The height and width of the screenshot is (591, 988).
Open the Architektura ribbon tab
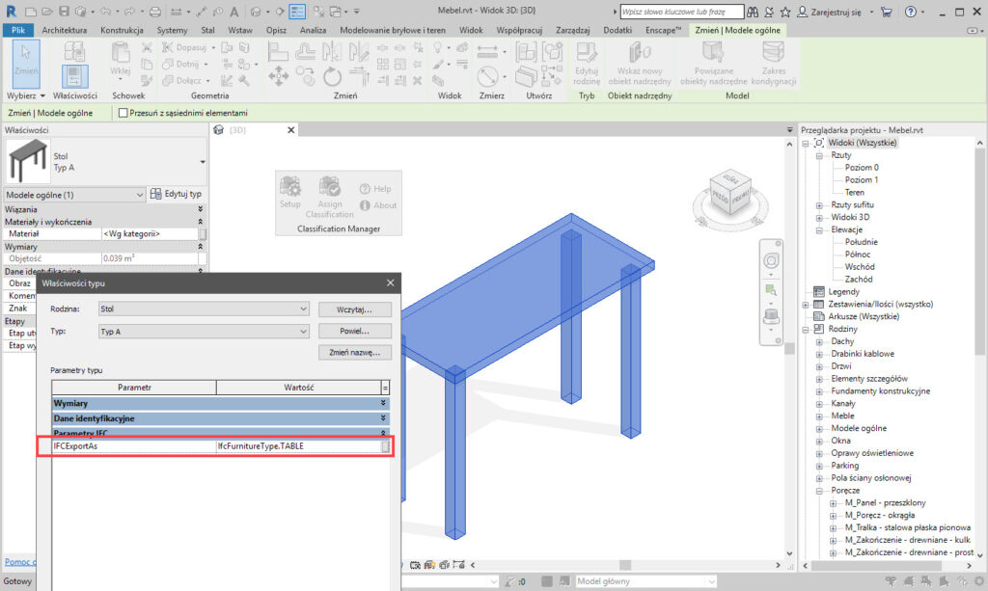click(65, 31)
